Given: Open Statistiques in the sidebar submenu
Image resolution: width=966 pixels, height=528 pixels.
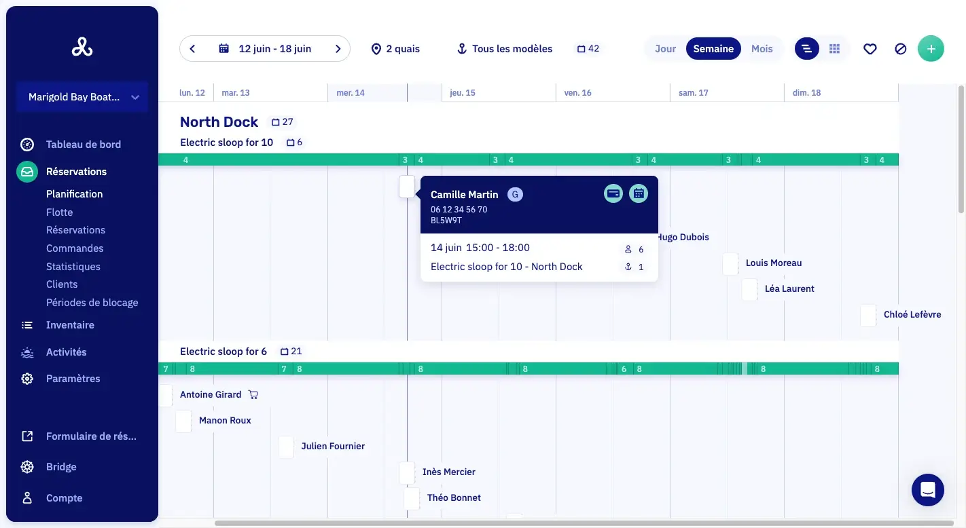Looking at the screenshot, I should [73, 267].
